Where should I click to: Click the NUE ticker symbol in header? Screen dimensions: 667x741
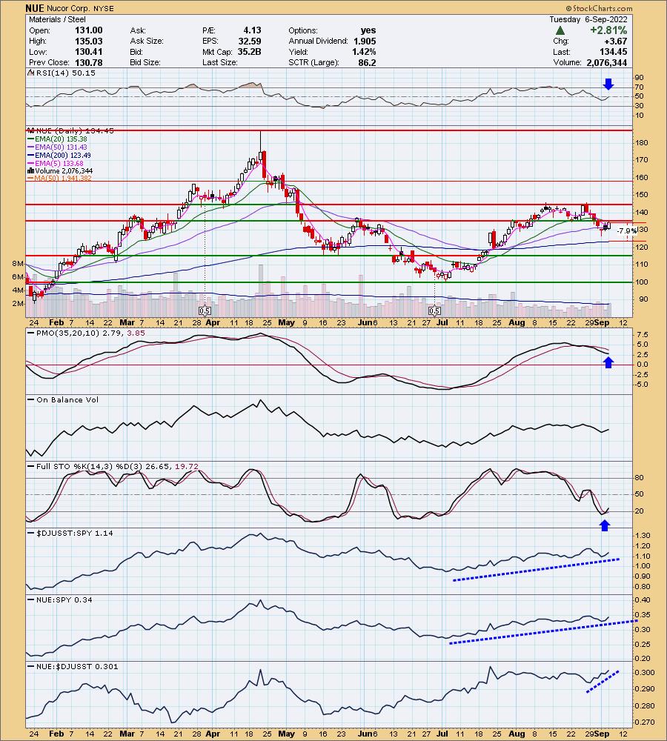click(x=35, y=8)
